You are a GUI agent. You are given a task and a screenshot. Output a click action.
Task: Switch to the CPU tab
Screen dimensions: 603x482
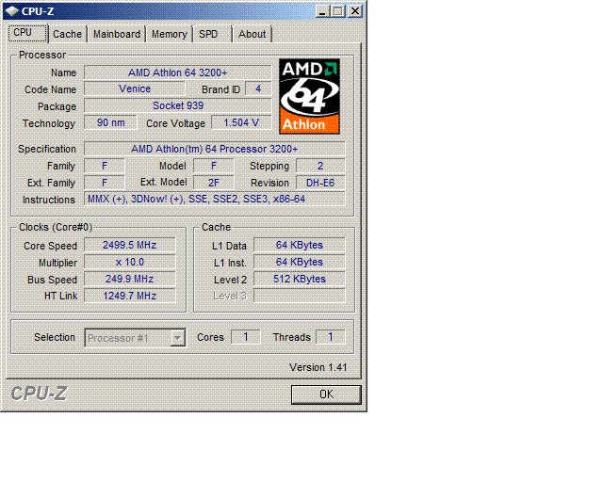[x=27, y=33]
